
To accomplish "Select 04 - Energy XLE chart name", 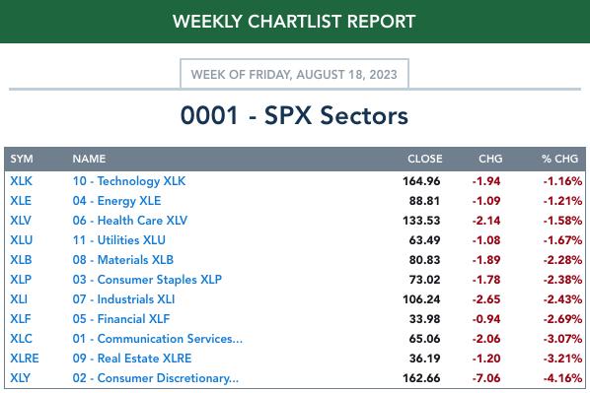I will coord(116,201).
